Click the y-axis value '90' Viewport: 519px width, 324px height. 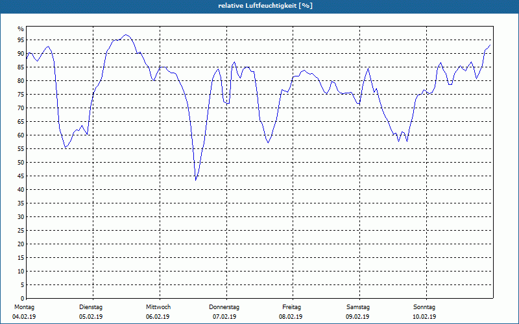[21, 54]
